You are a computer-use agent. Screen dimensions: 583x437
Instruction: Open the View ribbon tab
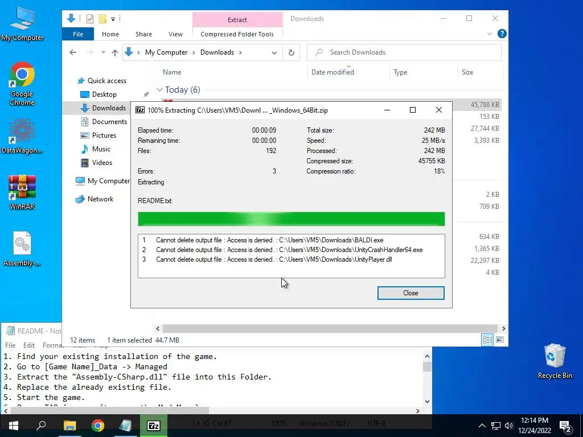pyautogui.click(x=175, y=34)
